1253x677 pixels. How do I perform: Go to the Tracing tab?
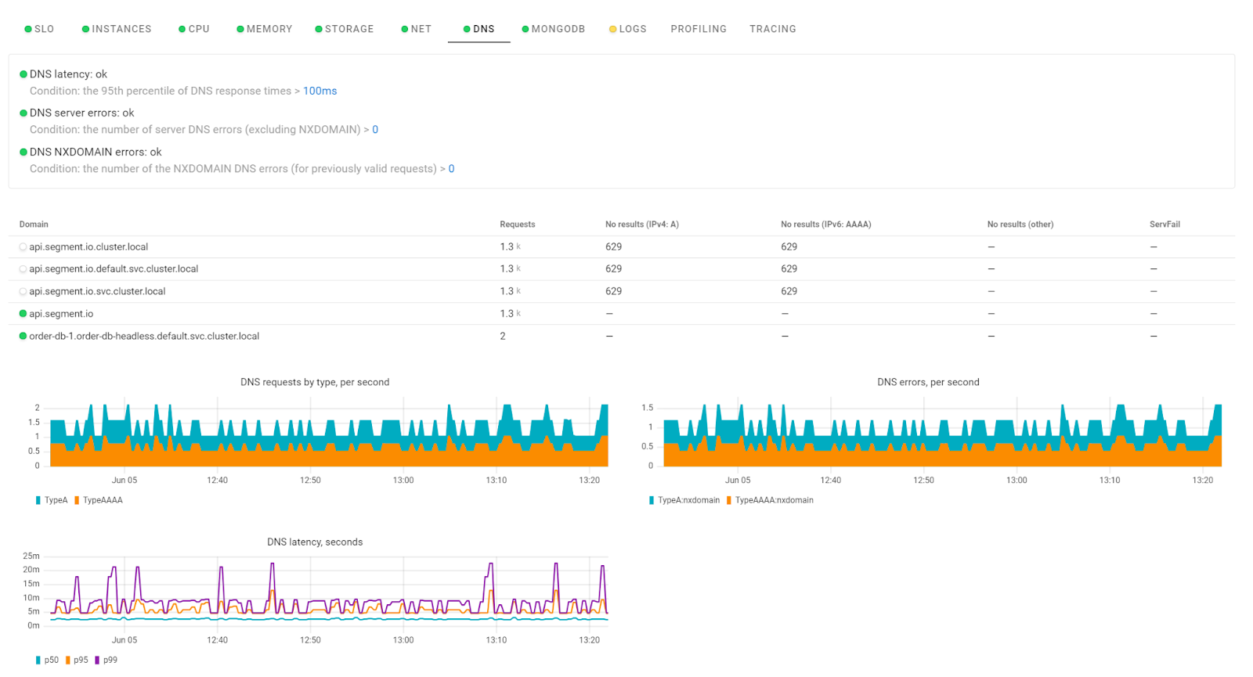[772, 29]
